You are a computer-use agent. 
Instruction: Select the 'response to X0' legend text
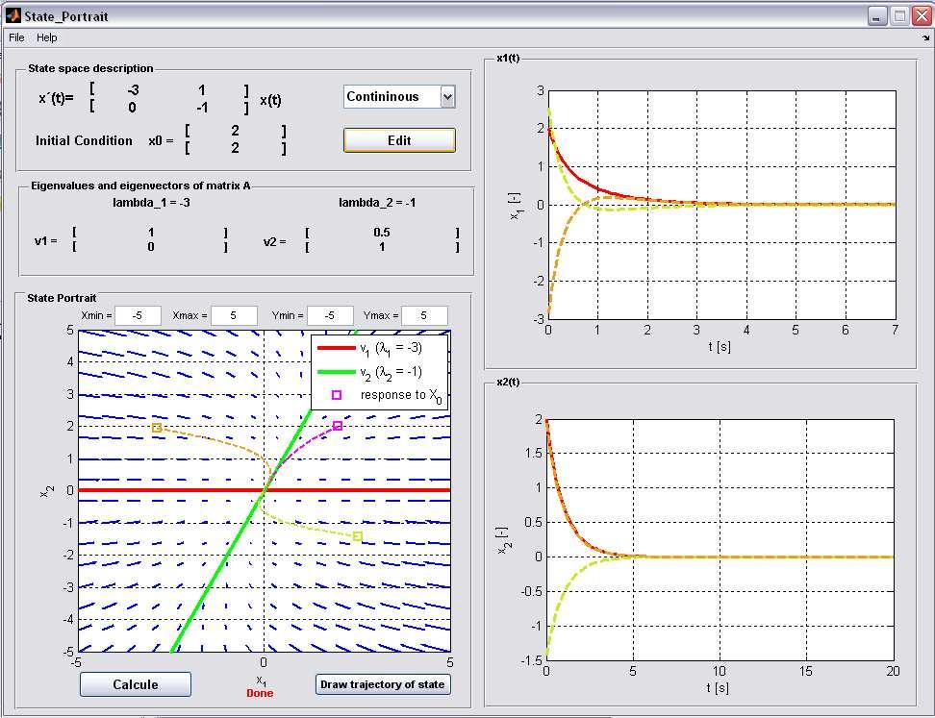point(401,396)
